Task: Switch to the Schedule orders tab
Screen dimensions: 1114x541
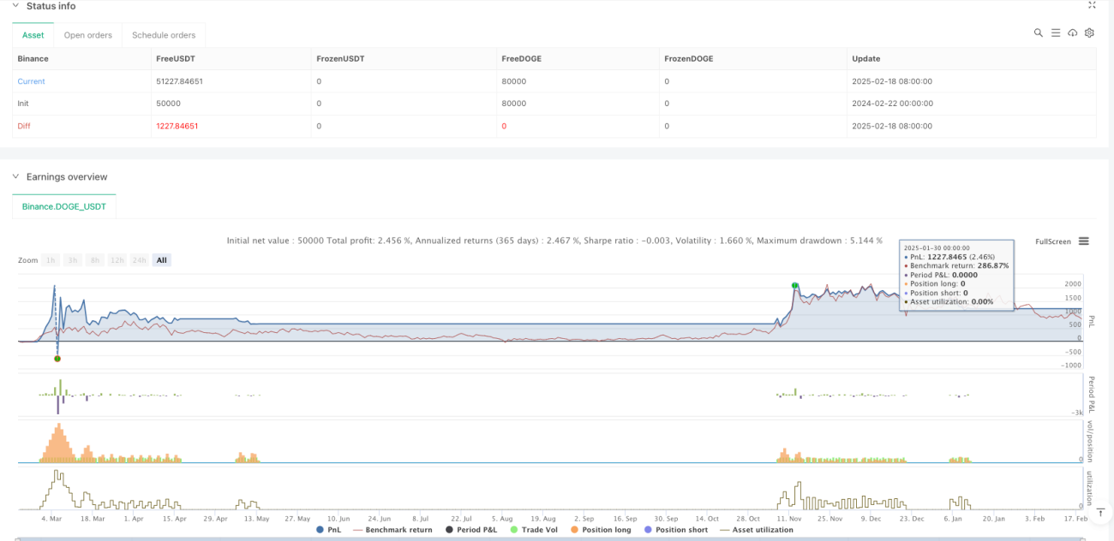Action: pos(163,35)
